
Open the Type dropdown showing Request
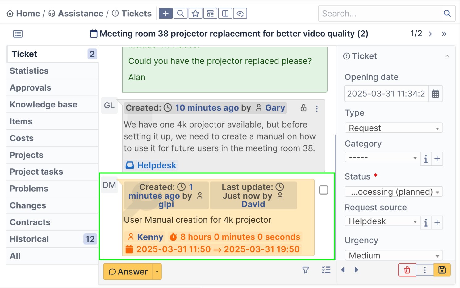tap(393, 128)
